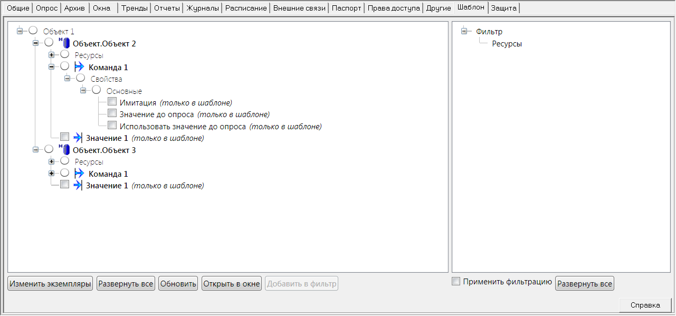The width and height of the screenshot is (676, 316).
Task: Click Значение 1 icon under Объект 3
Action: pyautogui.click(x=78, y=185)
